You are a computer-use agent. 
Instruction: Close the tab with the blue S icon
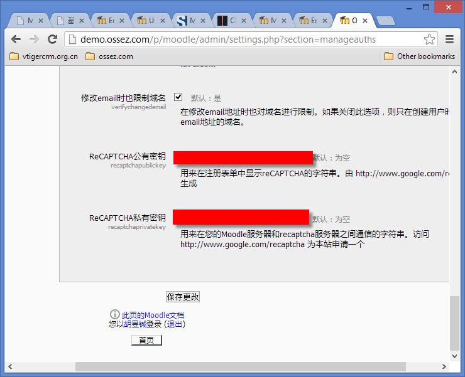[203, 21]
